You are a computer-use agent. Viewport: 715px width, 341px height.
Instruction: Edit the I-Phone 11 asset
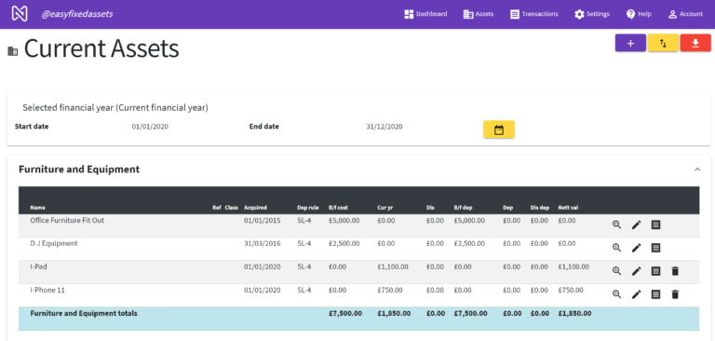pyautogui.click(x=636, y=294)
